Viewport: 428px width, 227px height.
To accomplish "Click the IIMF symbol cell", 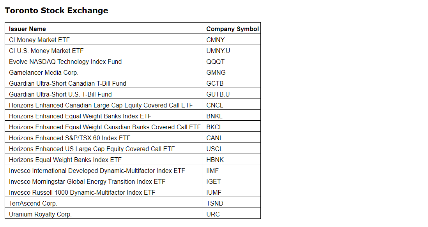I will pyautogui.click(x=213, y=171).
